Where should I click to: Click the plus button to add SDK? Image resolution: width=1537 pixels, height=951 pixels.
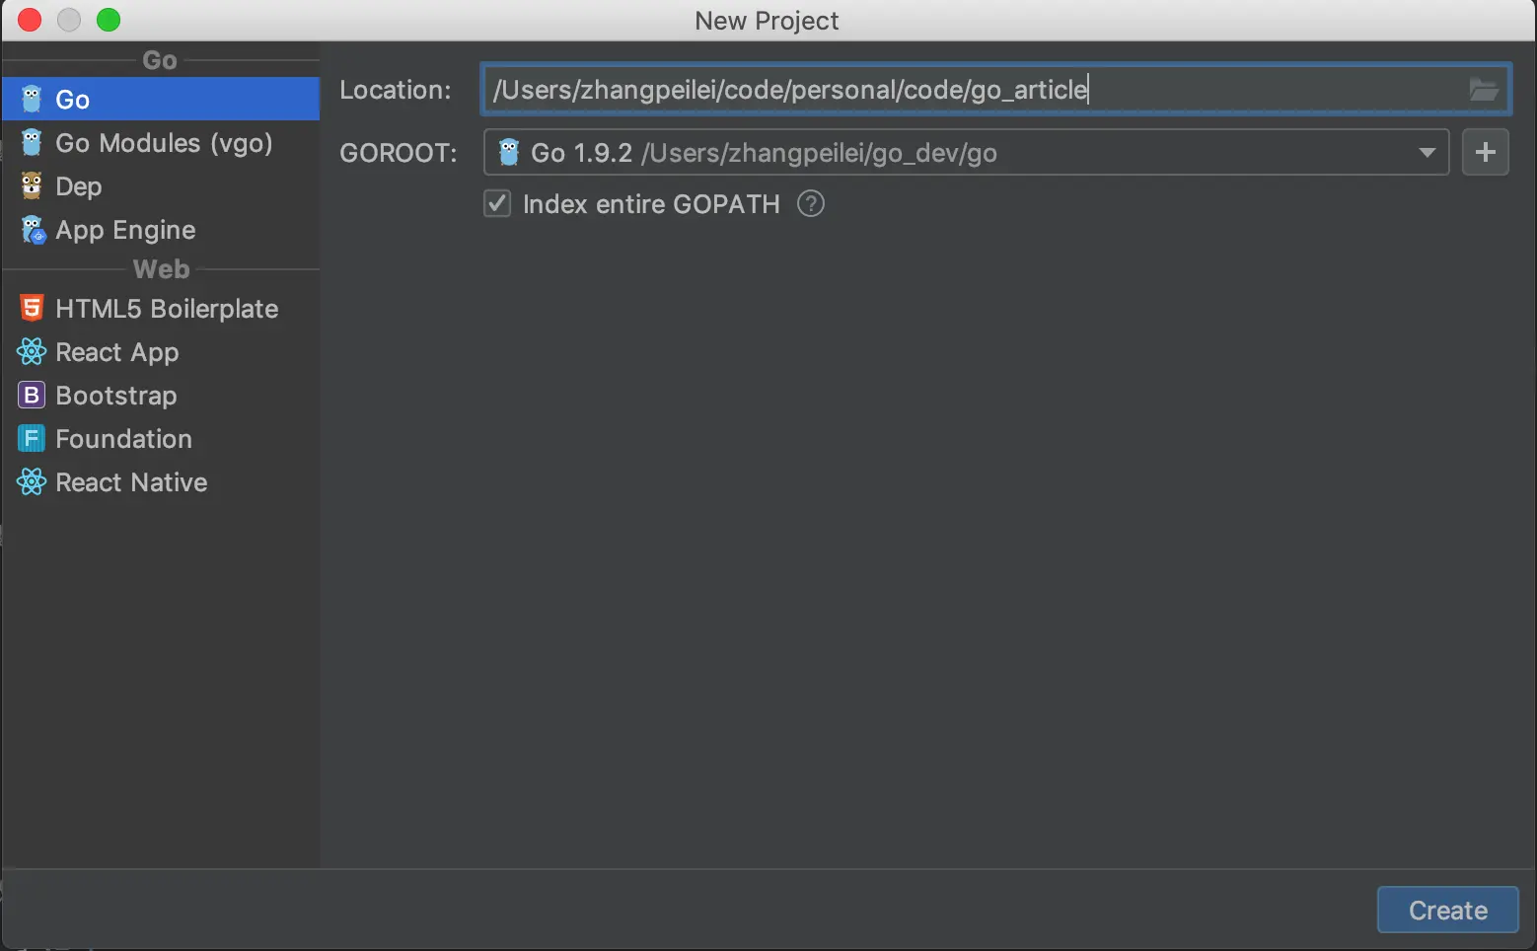click(1485, 152)
